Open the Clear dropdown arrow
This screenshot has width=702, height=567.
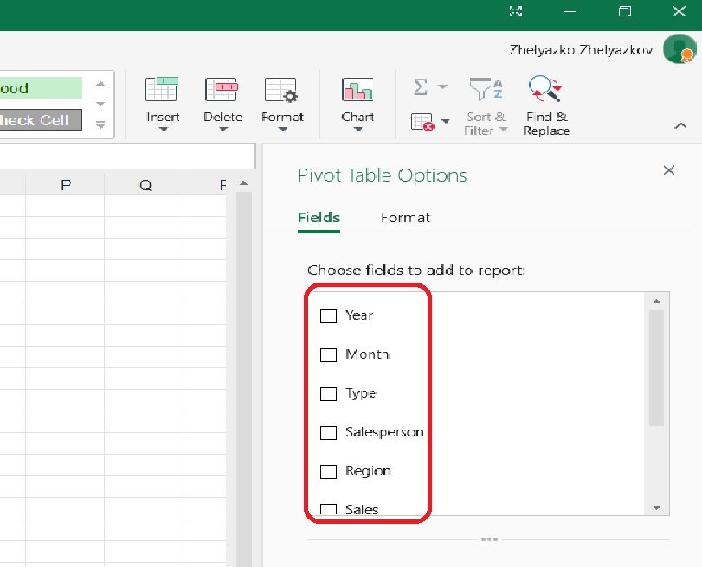point(445,121)
